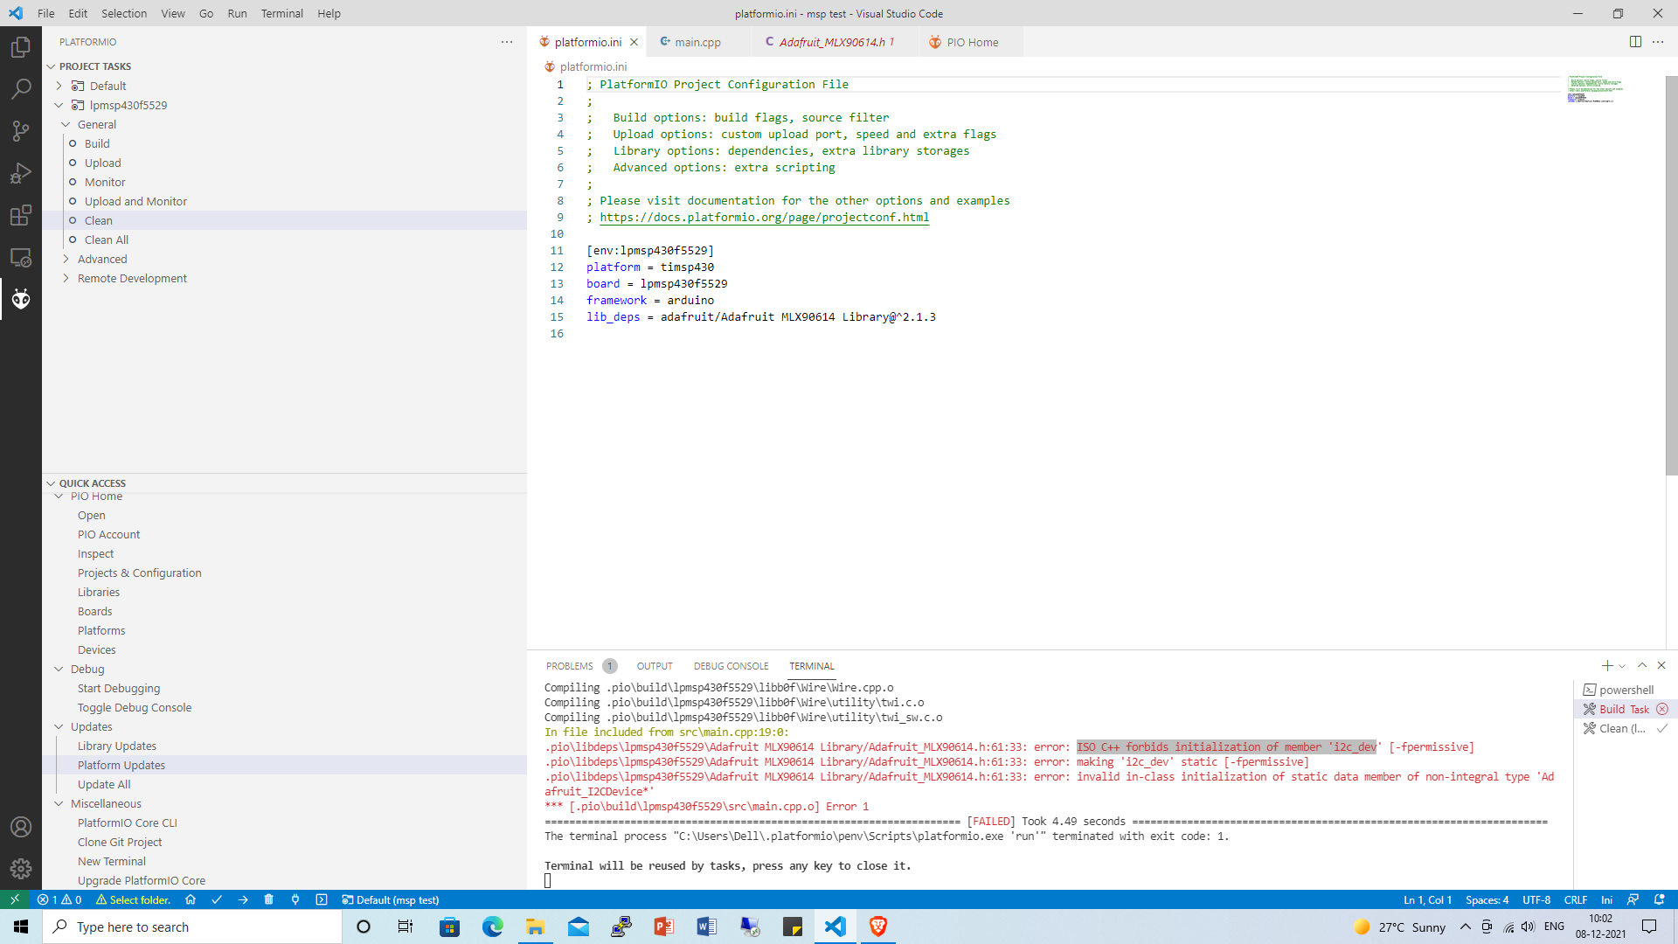
Task: Select the PlatformIO alien icon
Action: pos(21,299)
